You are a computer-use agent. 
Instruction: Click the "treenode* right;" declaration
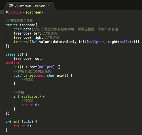point(29,38)
